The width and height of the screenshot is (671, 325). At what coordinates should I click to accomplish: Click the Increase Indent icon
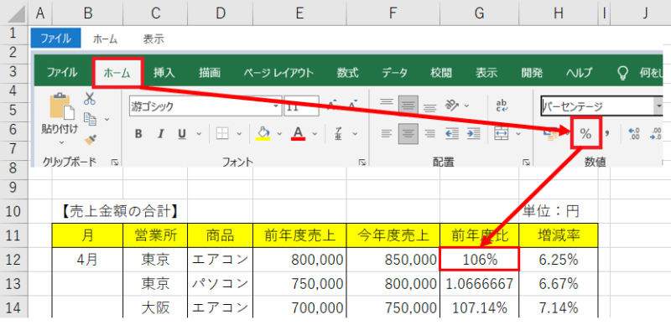click(473, 133)
